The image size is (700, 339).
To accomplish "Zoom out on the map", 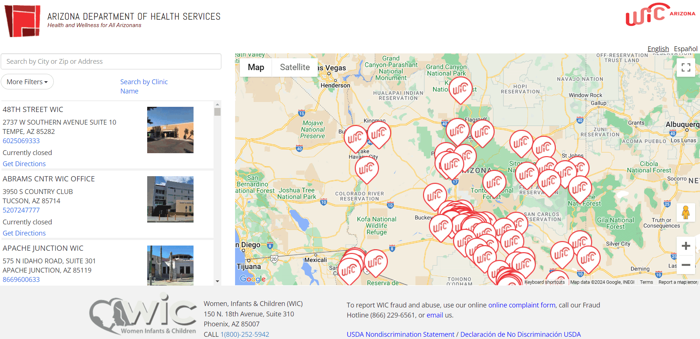I will click(x=686, y=265).
